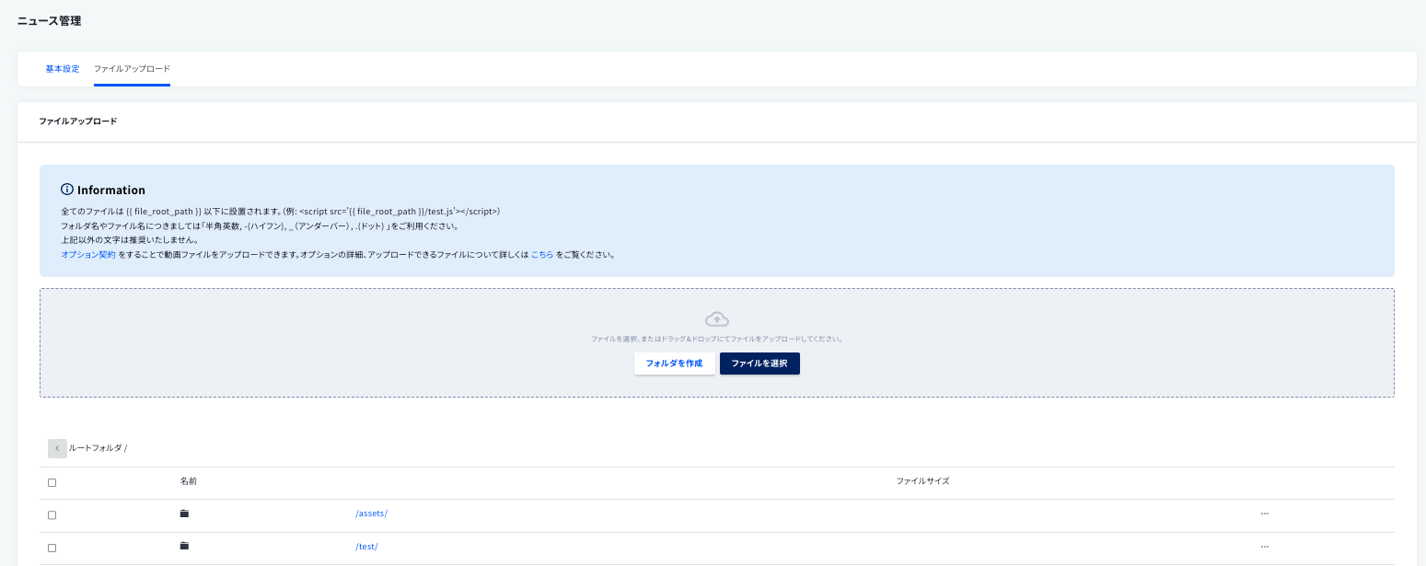Click the Information heading text

pyautogui.click(x=111, y=190)
